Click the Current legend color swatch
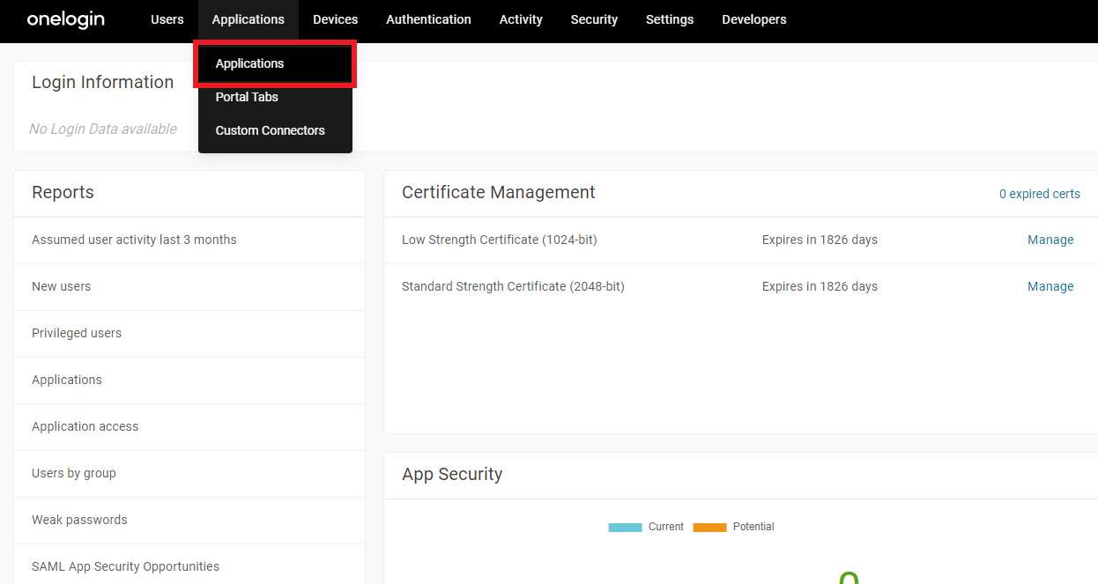 [625, 526]
